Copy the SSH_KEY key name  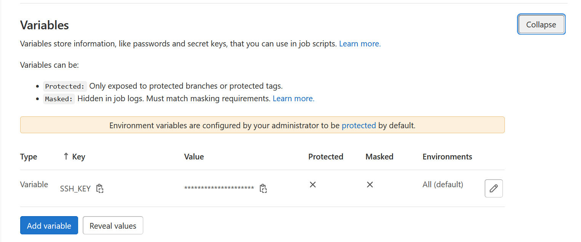pos(100,188)
